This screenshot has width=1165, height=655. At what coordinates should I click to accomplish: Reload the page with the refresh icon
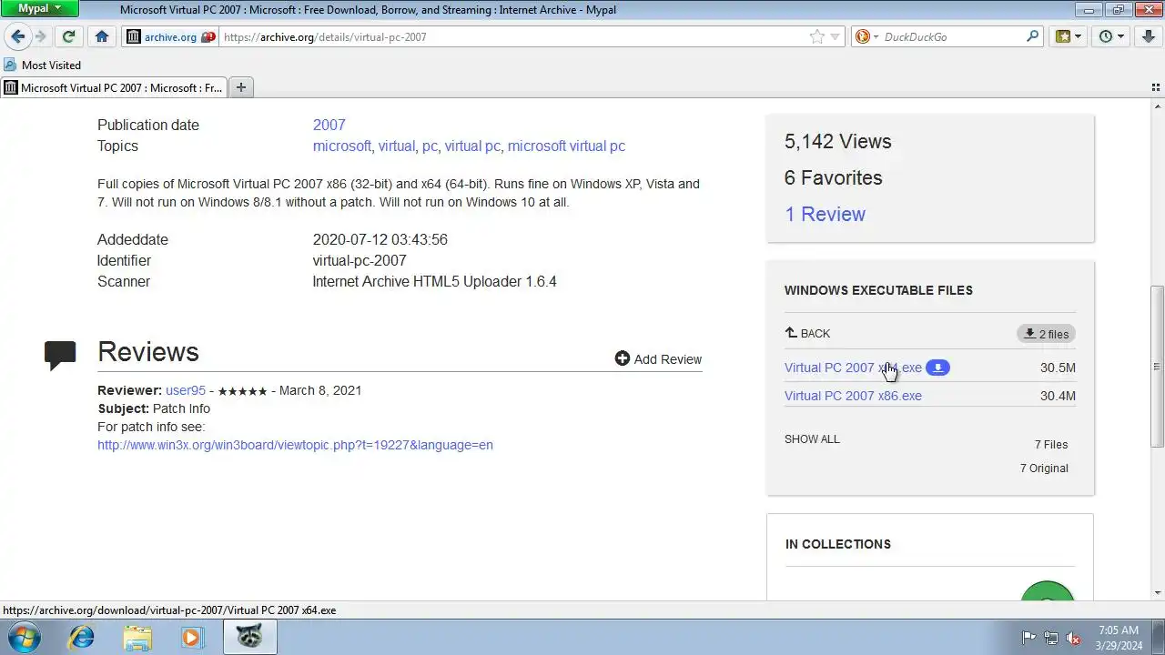click(x=68, y=36)
